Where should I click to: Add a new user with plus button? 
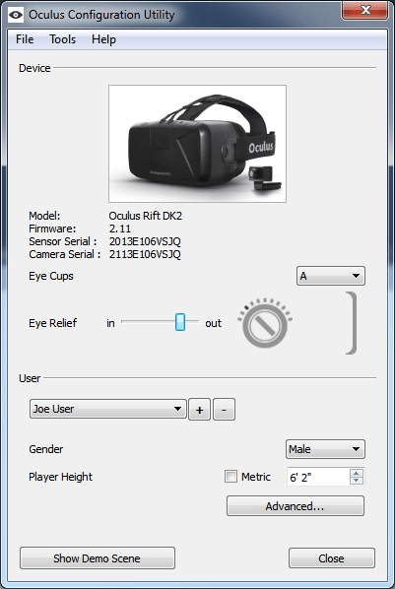pos(200,410)
